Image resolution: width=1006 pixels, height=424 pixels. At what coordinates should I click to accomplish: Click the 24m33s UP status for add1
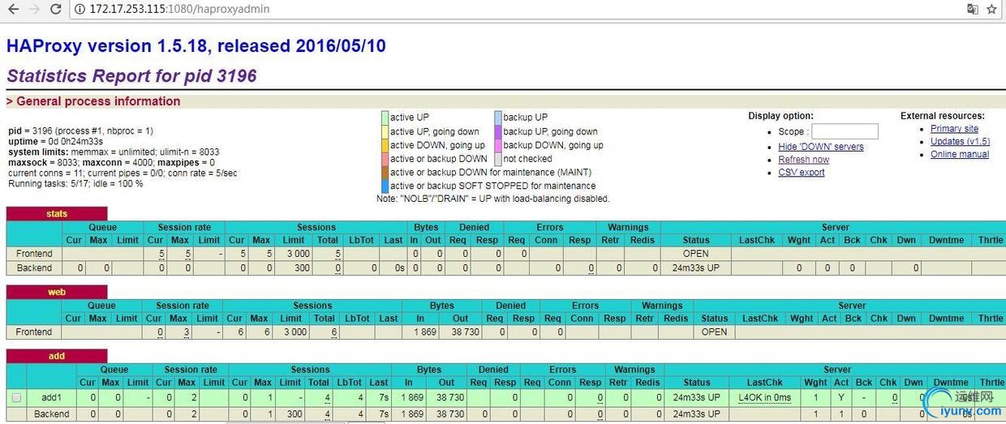[x=696, y=398]
